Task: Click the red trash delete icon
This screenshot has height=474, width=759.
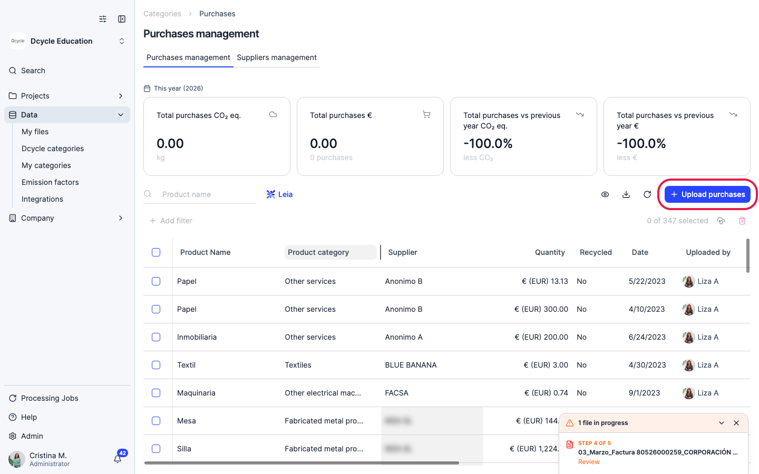Action: click(742, 221)
